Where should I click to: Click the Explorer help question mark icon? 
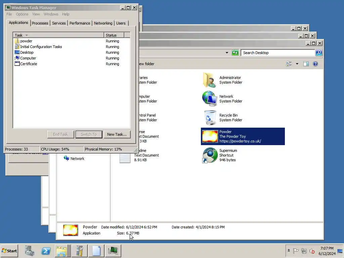pos(315,64)
